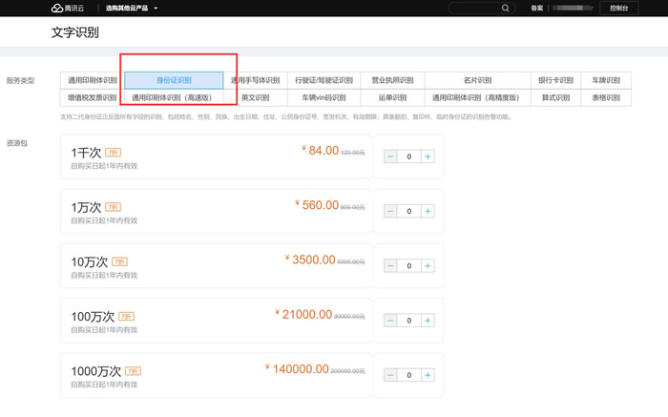
Task: Select 身份证识别 service type
Action: 174,80
